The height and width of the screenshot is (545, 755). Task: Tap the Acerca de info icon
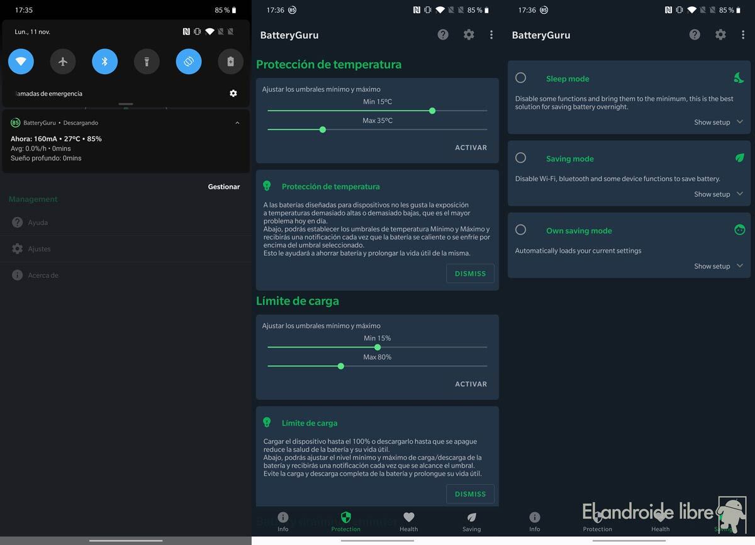[x=18, y=275]
